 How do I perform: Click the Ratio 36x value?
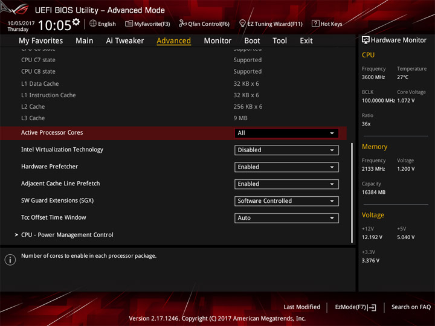tap(366, 124)
